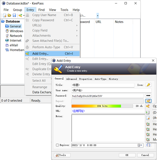This screenshot has width=157, height=160.
Task: Click the URL input field
Action: pos(108,111)
